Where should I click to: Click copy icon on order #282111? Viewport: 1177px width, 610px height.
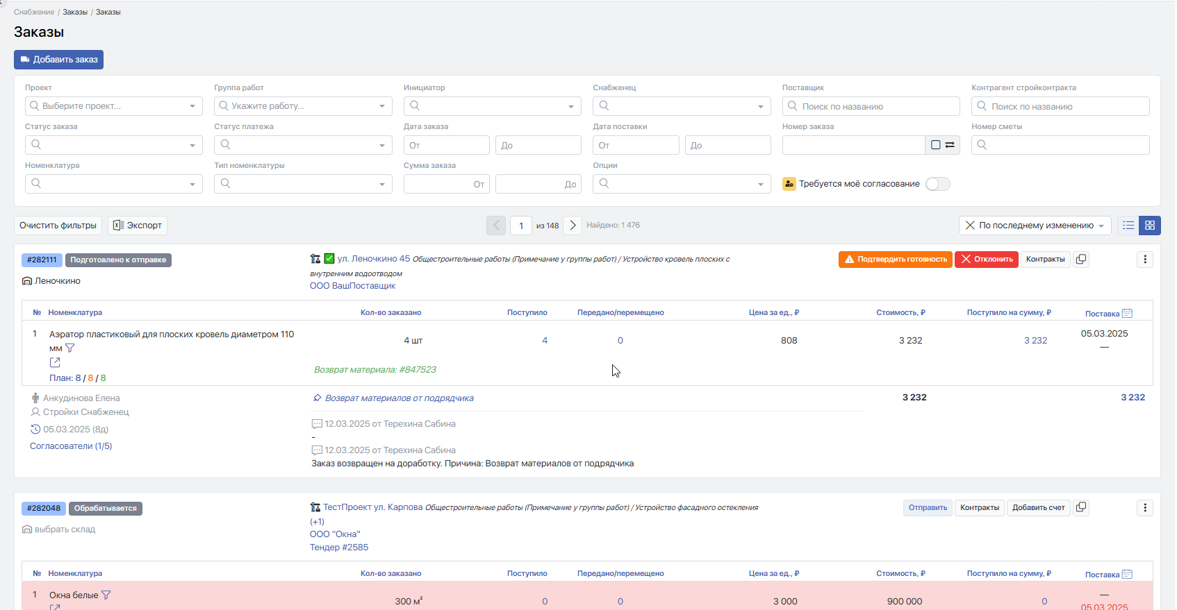click(1081, 260)
